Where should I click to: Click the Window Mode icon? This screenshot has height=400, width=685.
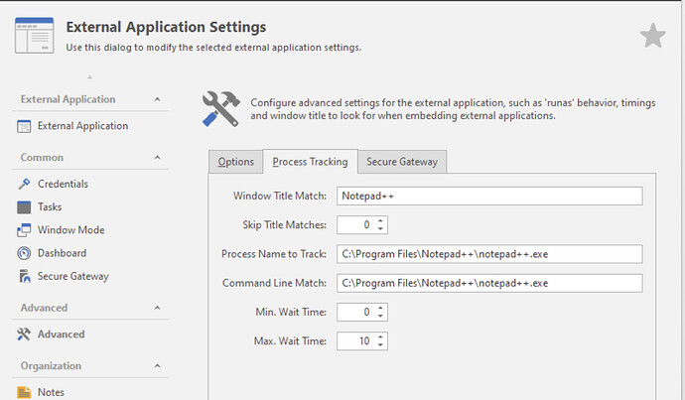point(25,230)
